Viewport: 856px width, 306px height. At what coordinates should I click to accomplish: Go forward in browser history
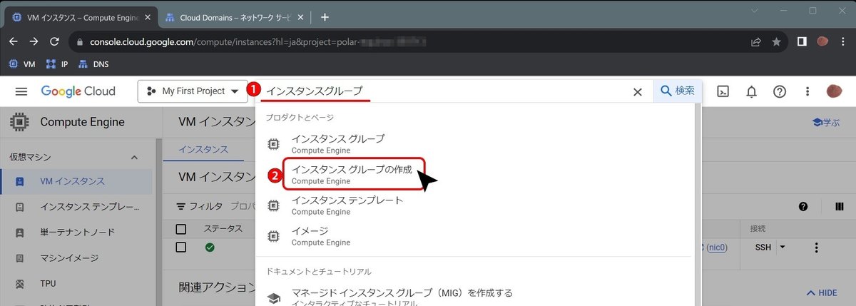(34, 42)
